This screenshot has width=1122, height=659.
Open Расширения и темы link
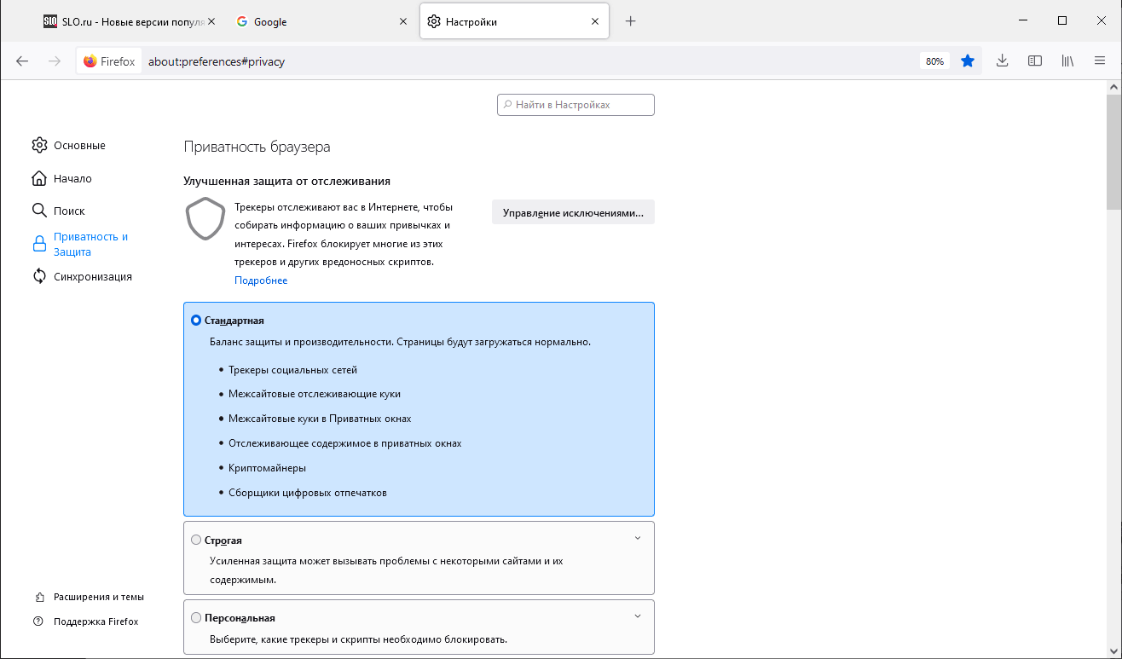(x=89, y=597)
